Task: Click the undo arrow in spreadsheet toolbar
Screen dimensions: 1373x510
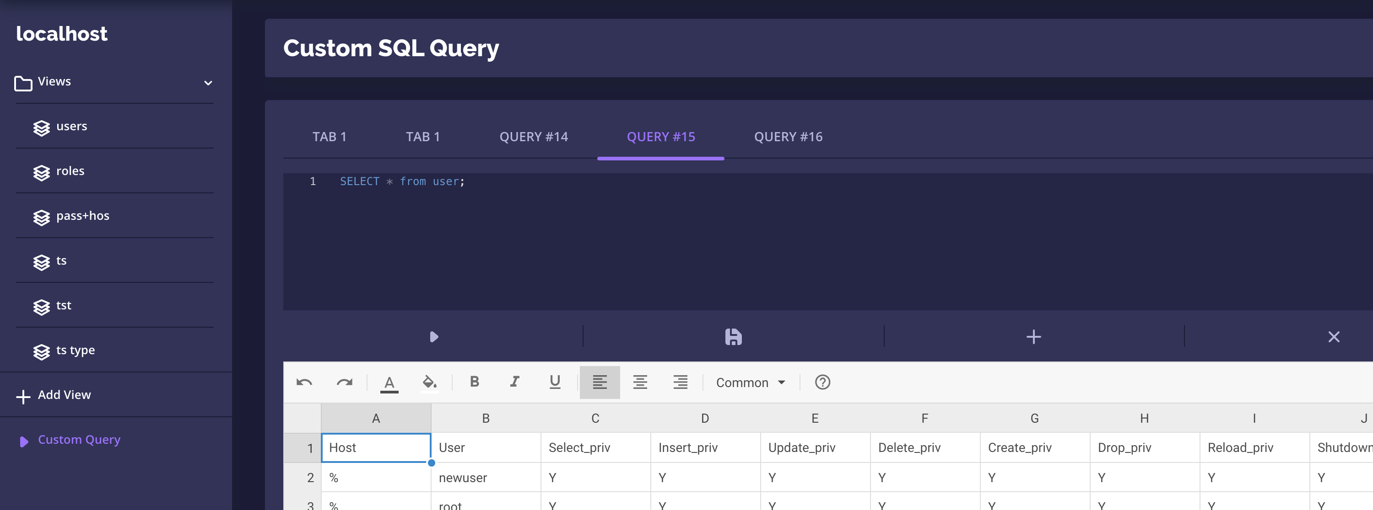Action: tap(304, 382)
